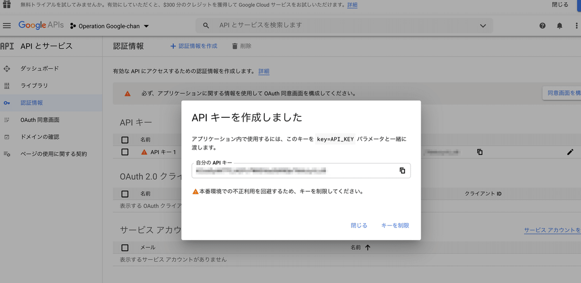
Task: Check the checkbox next to API キー 1
Action: tap(124, 152)
